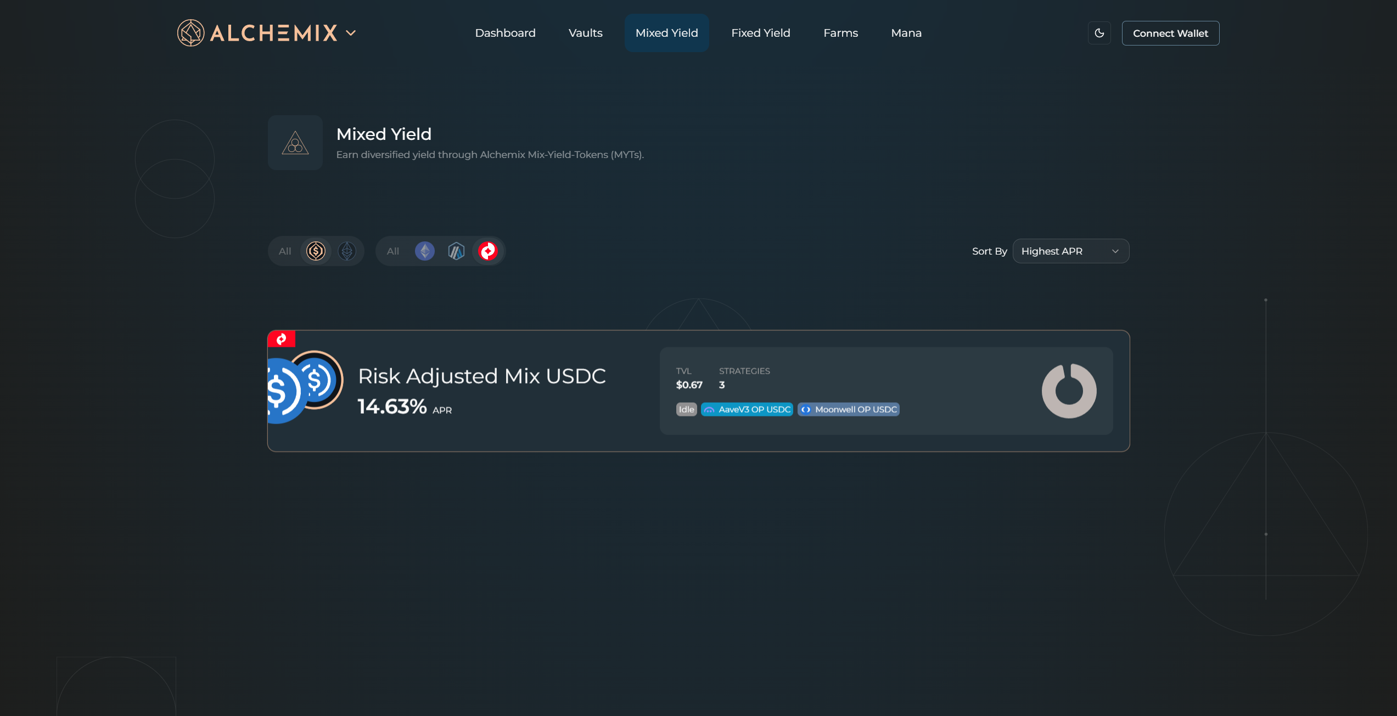Click the Alchemix logo emblem

pos(190,33)
